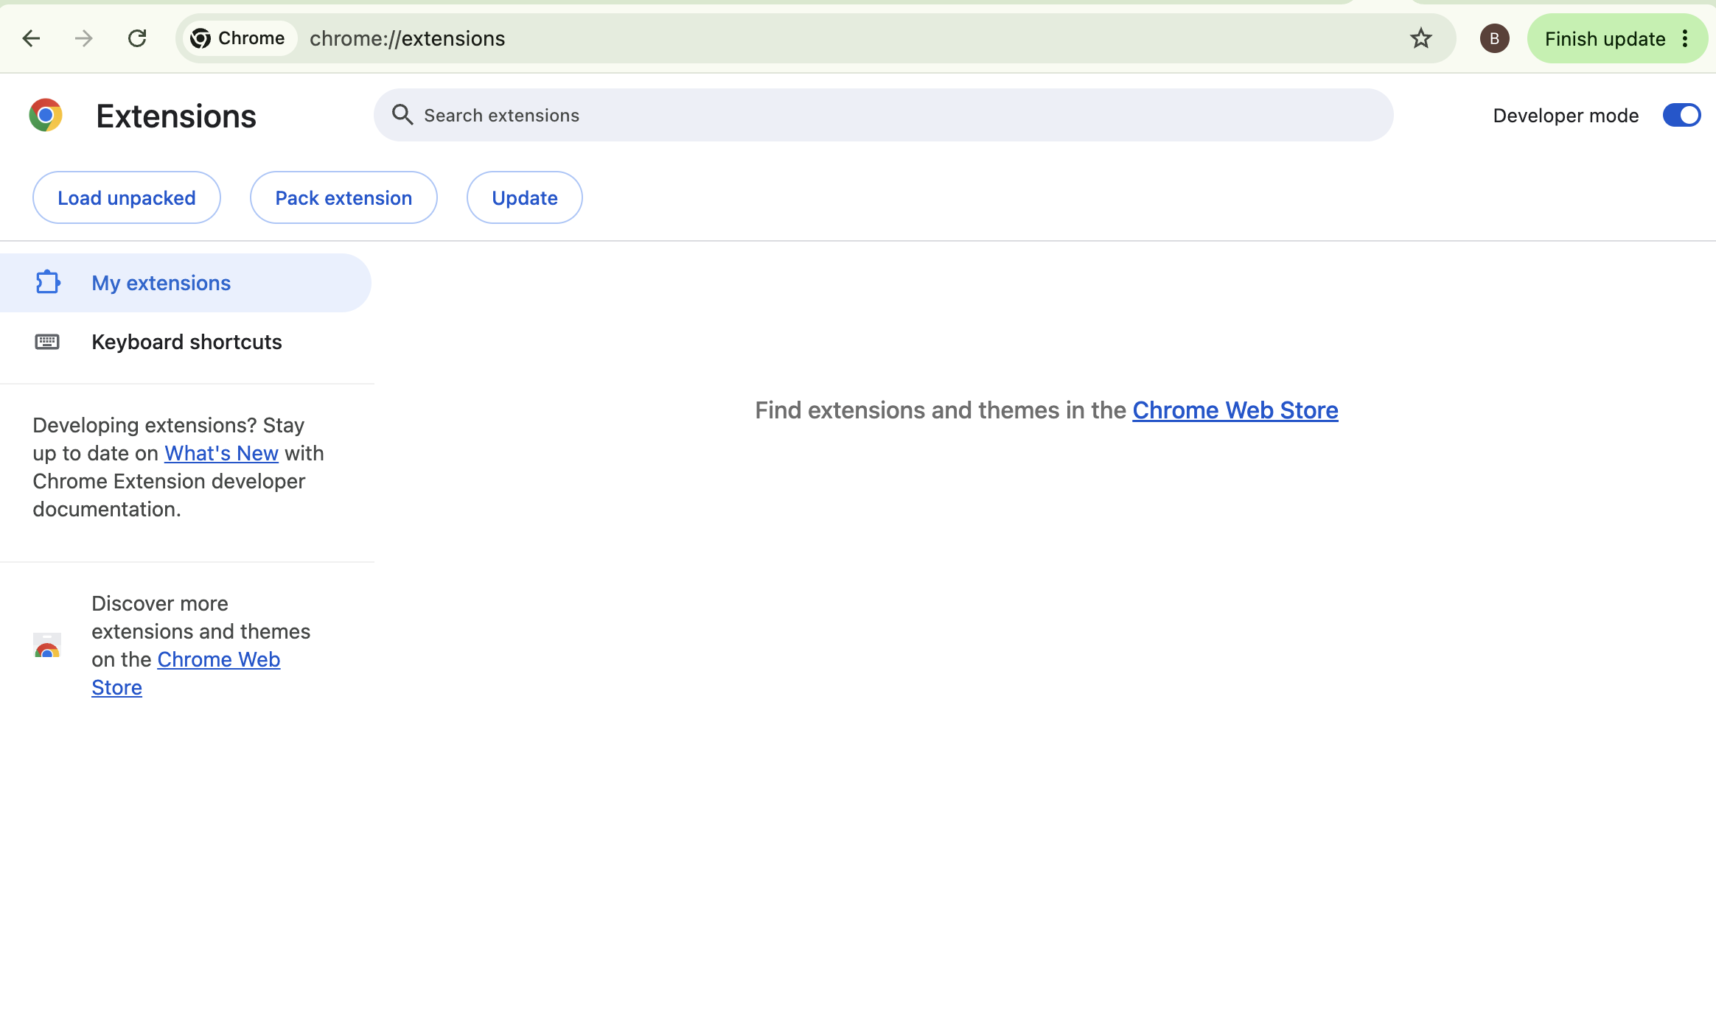Select My extensions in the sidebar

[185, 283]
